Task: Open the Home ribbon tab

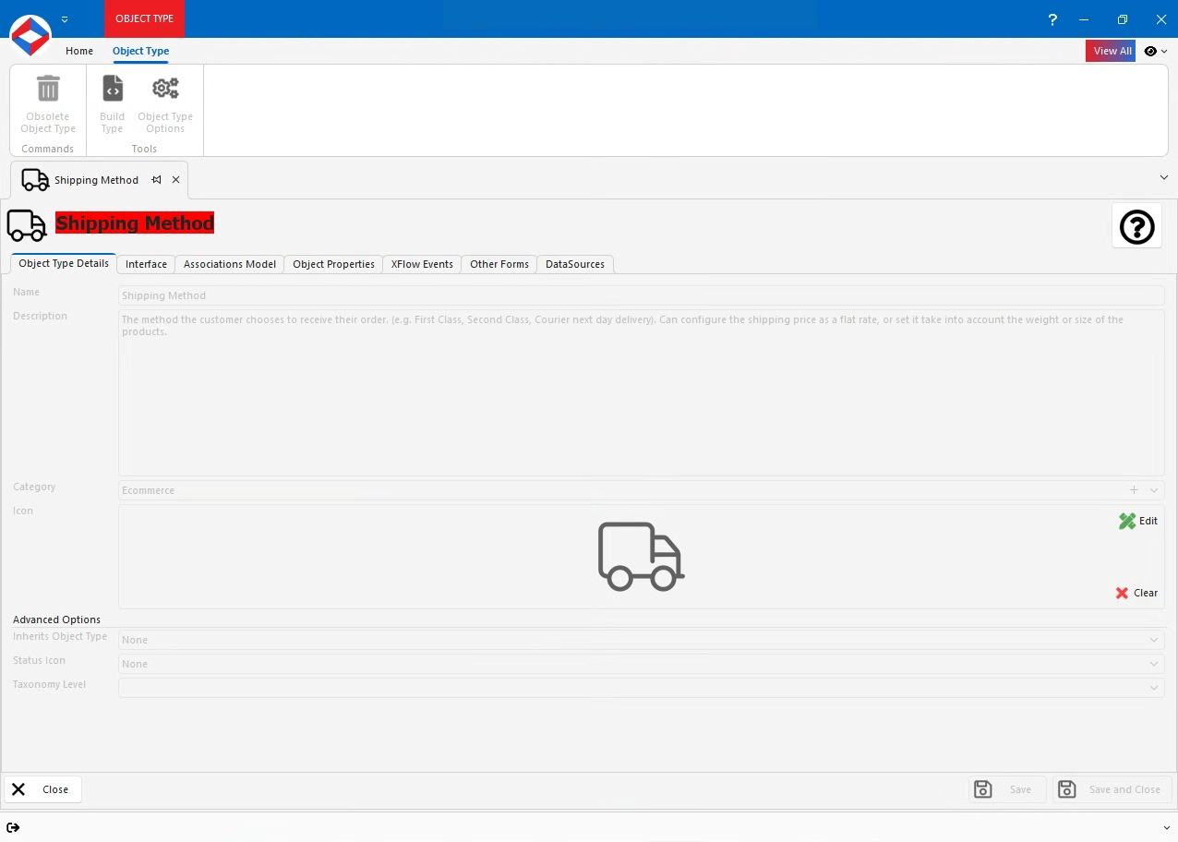Action: 79,51
